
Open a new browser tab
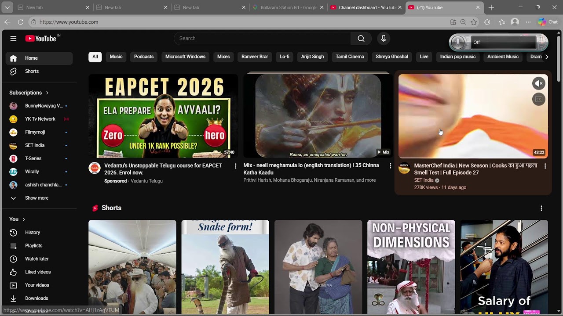point(491,7)
